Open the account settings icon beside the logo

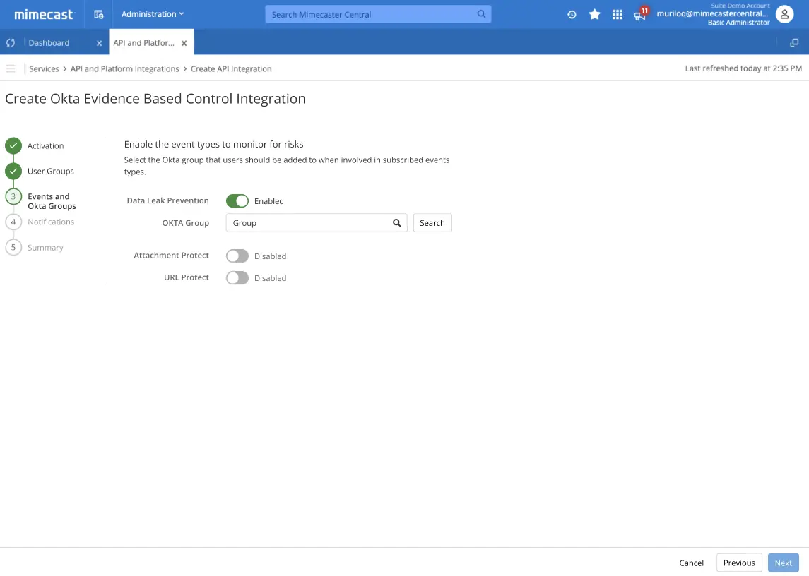98,14
